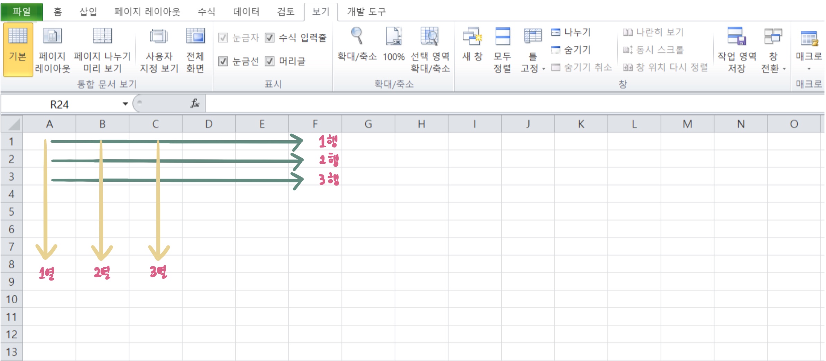Click 작업 영역 저장 icon
The width and height of the screenshot is (826, 361).
(737, 36)
